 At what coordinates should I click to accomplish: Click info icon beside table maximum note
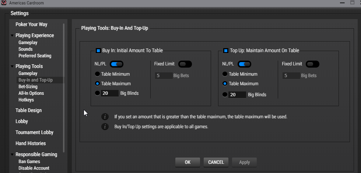point(105,116)
